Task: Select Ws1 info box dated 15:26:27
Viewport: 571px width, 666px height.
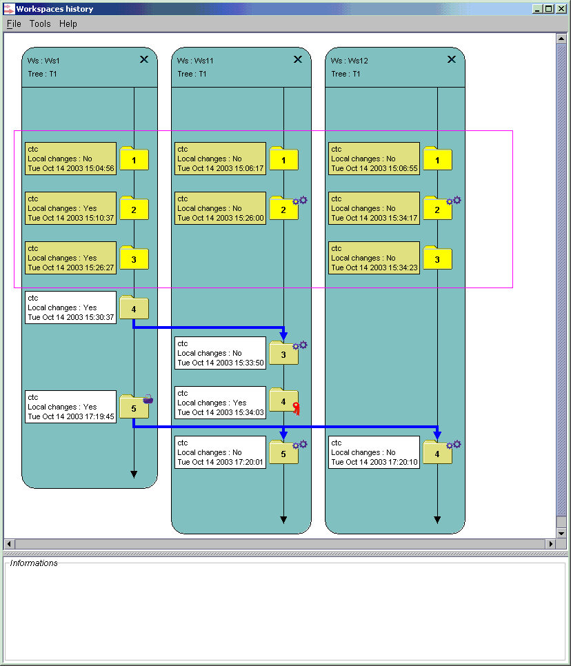Action: [x=70, y=258]
